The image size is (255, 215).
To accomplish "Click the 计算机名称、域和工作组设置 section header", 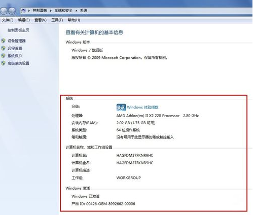I will click(x=89, y=147).
